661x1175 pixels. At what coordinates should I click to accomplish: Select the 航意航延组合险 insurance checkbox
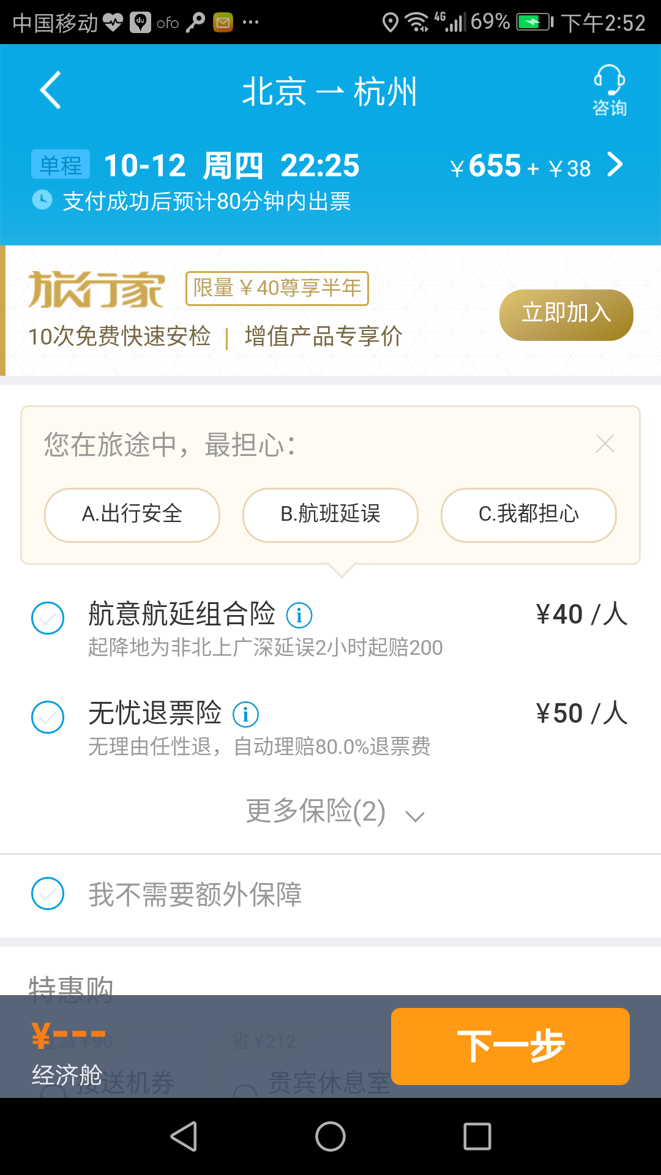click(x=48, y=618)
